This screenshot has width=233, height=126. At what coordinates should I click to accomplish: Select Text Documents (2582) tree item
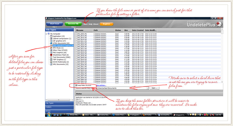coord(62,57)
